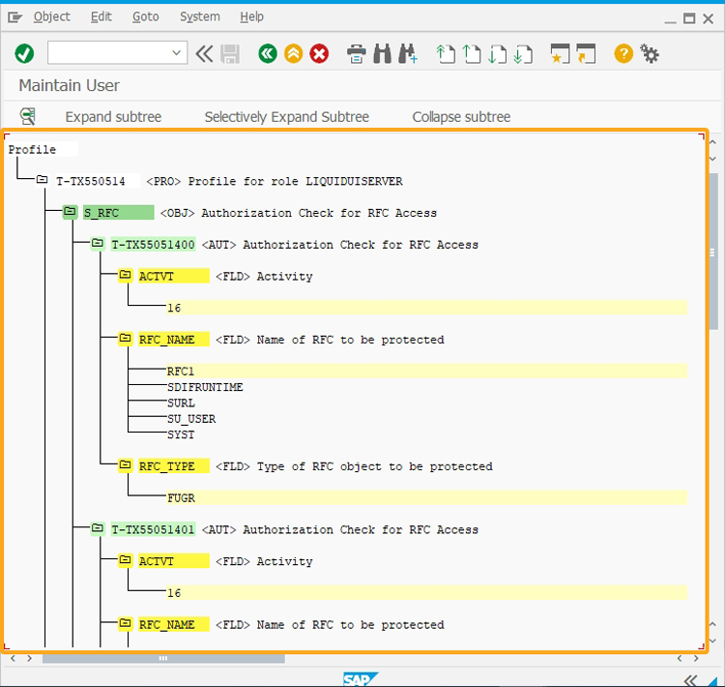Click the horizontal scrollbar thumb
Screen dimensions: 725x687
coord(163,658)
